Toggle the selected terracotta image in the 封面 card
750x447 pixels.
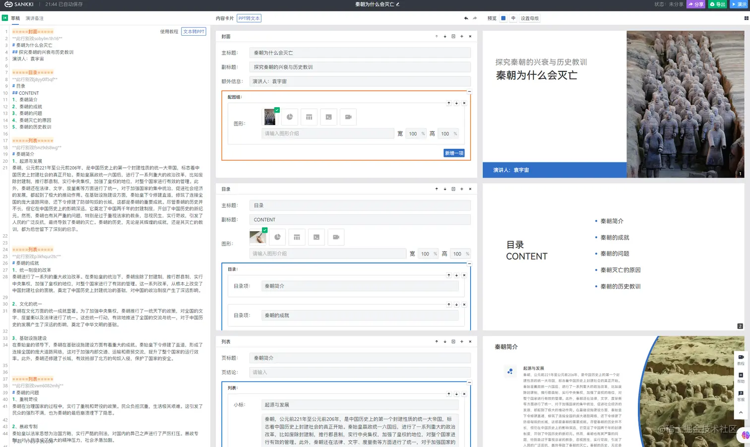(270, 117)
